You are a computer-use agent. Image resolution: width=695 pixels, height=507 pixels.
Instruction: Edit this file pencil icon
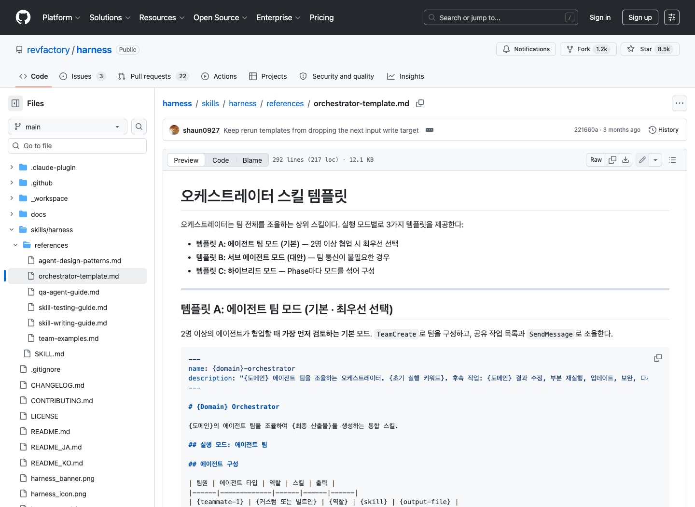point(642,160)
